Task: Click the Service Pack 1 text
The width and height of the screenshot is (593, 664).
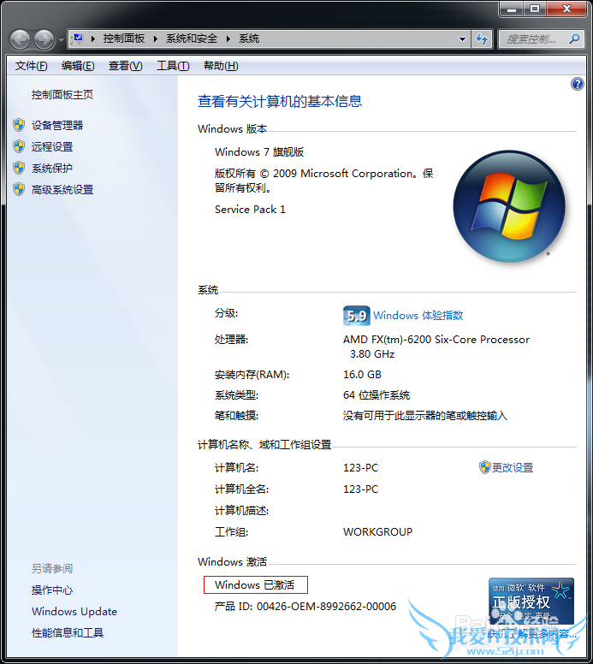Action: tap(250, 209)
